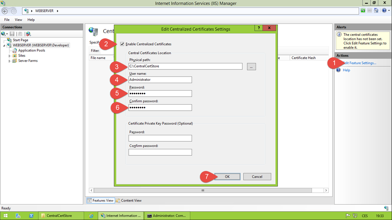Click the Action Center flag tray icon
The width and height of the screenshot is (392, 220).
pos(348,216)
